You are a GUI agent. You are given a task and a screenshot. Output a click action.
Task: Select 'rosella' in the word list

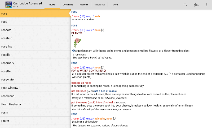(35, 55)
